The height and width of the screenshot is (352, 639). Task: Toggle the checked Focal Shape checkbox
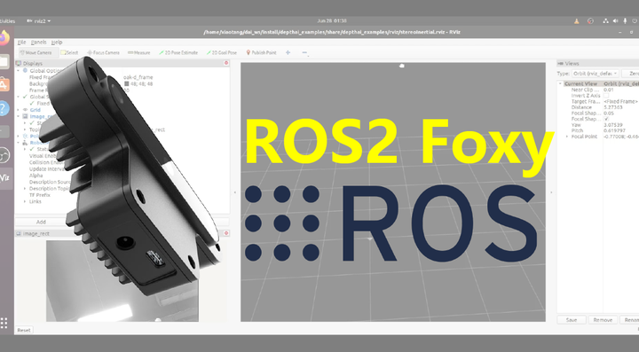pos(606,119)
